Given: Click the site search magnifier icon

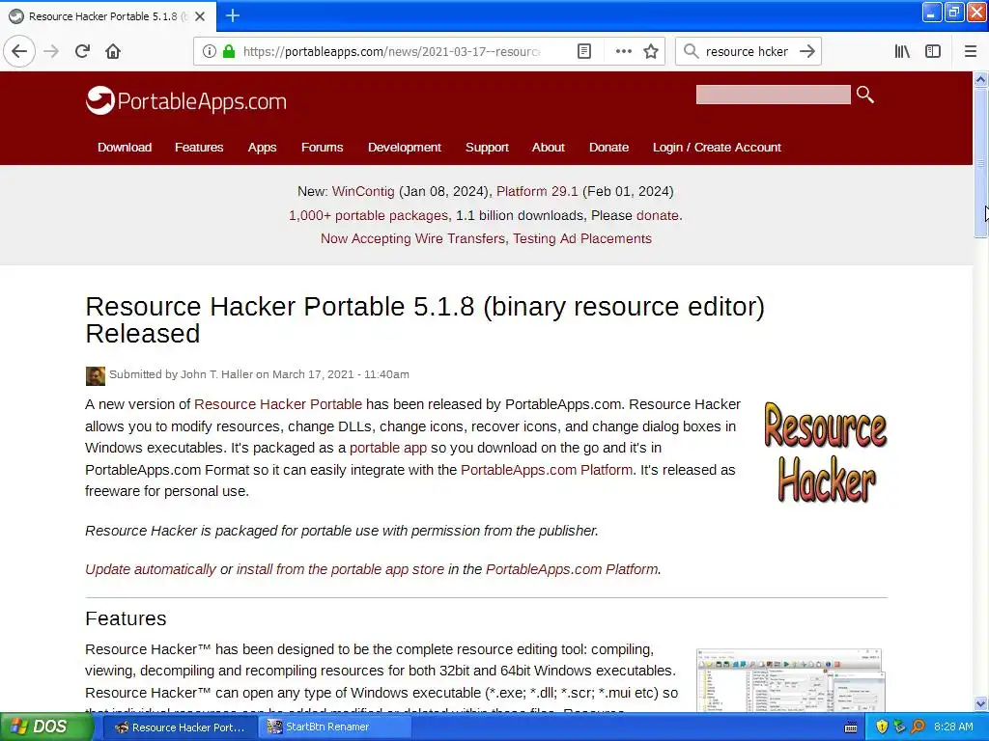Looking at the screenshot, I should (x=864, y=95).
